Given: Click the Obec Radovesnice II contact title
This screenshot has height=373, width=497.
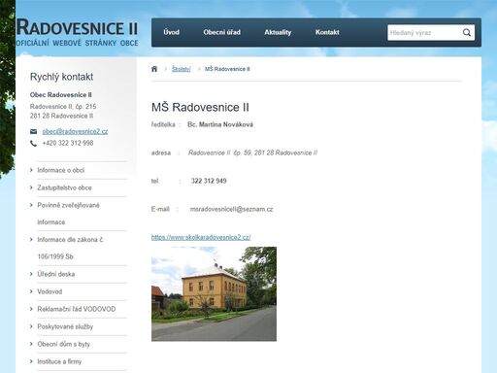Looking at the screenshot, I should pos(61,95).
